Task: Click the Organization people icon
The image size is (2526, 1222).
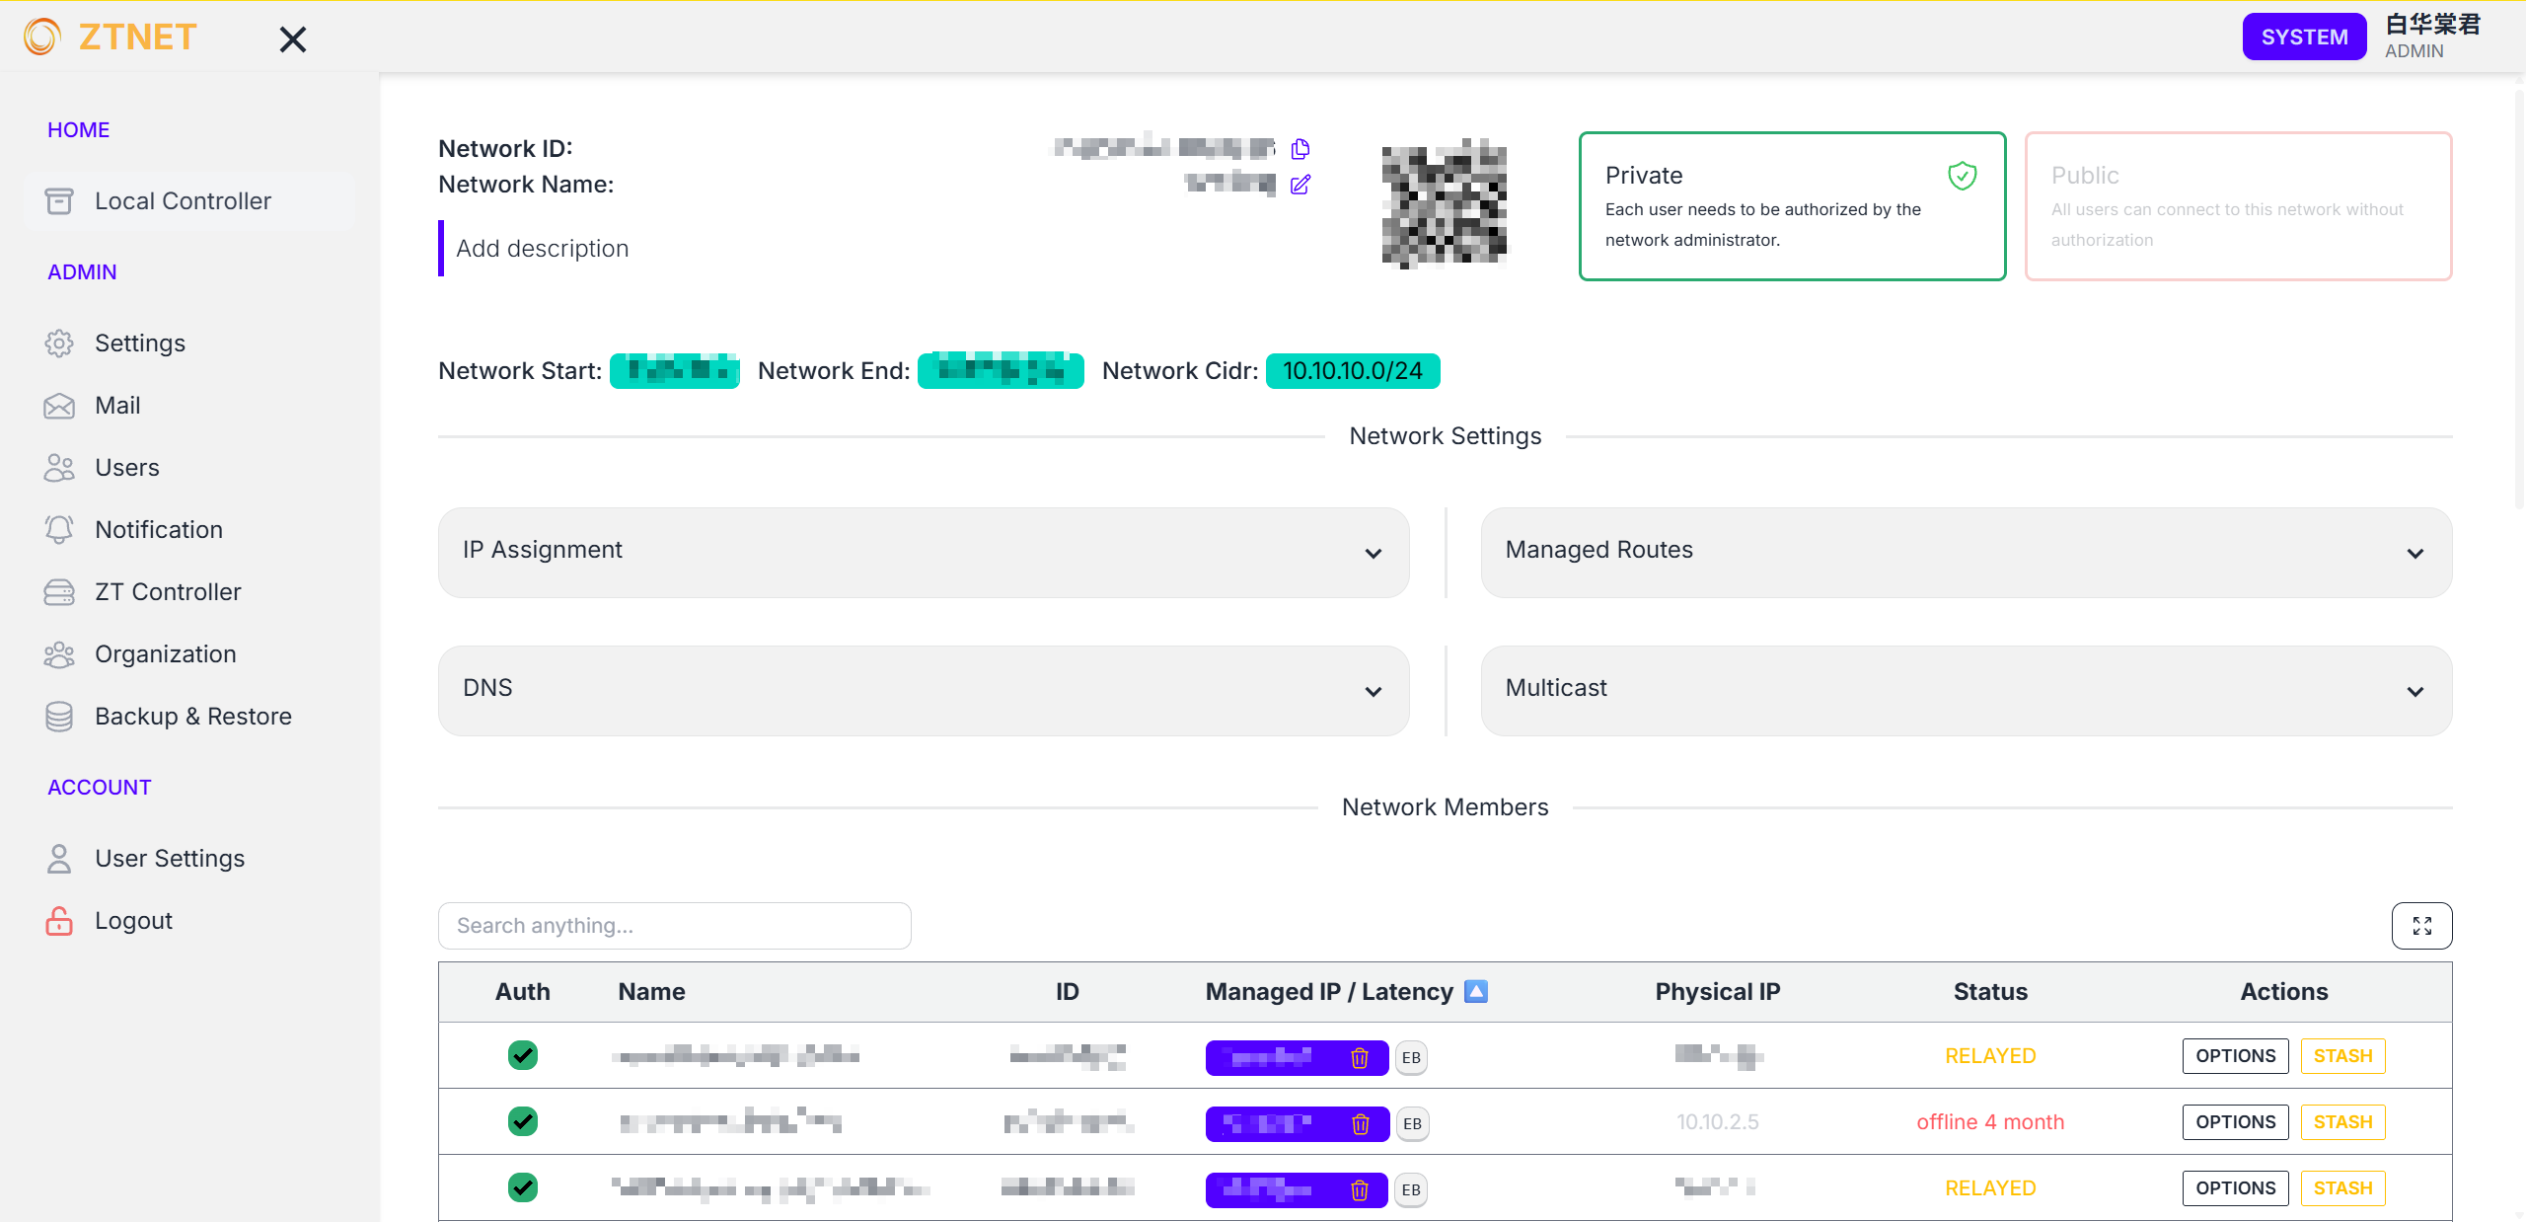Action: (59, 654)
